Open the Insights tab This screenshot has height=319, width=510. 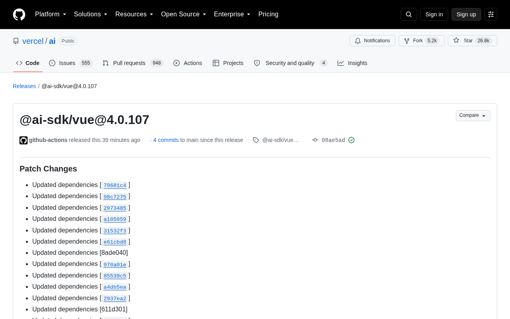(x=352, y=63)
